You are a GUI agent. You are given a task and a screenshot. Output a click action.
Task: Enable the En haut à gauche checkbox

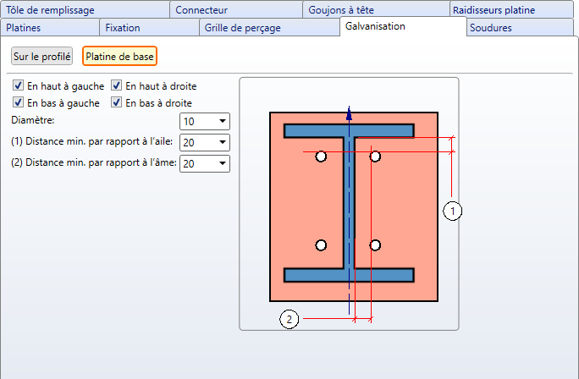19,86
